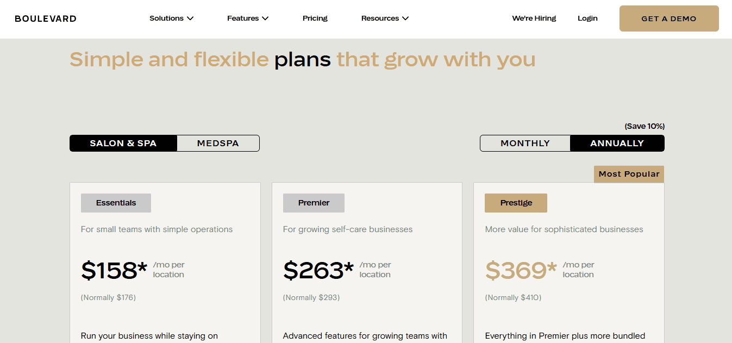Expand the Features menu
The image size is (732, 343).
tap(248, 18)
